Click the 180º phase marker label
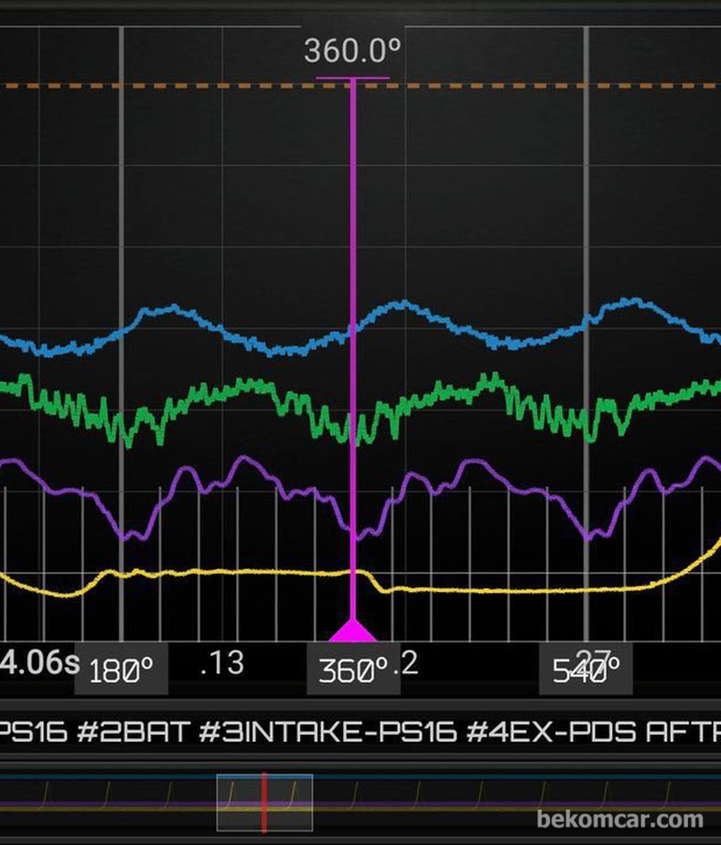This screenshot has height=845, width=721. tap(121, 670)
